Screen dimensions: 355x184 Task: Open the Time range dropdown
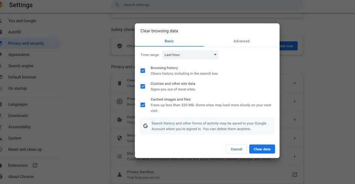191,55
